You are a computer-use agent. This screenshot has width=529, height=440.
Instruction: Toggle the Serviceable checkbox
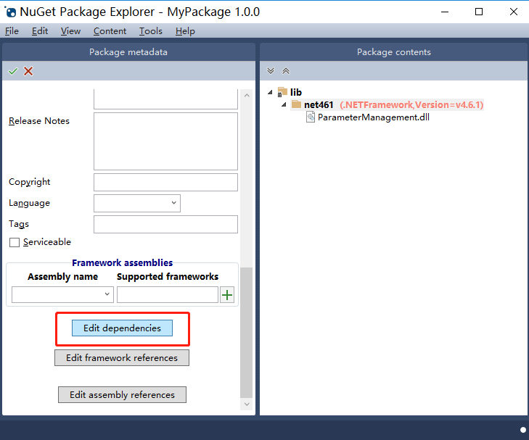pos(15,242)
